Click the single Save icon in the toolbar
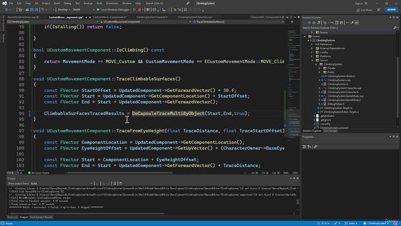Viewport: 401px width, 226px height. click(32, 10)
